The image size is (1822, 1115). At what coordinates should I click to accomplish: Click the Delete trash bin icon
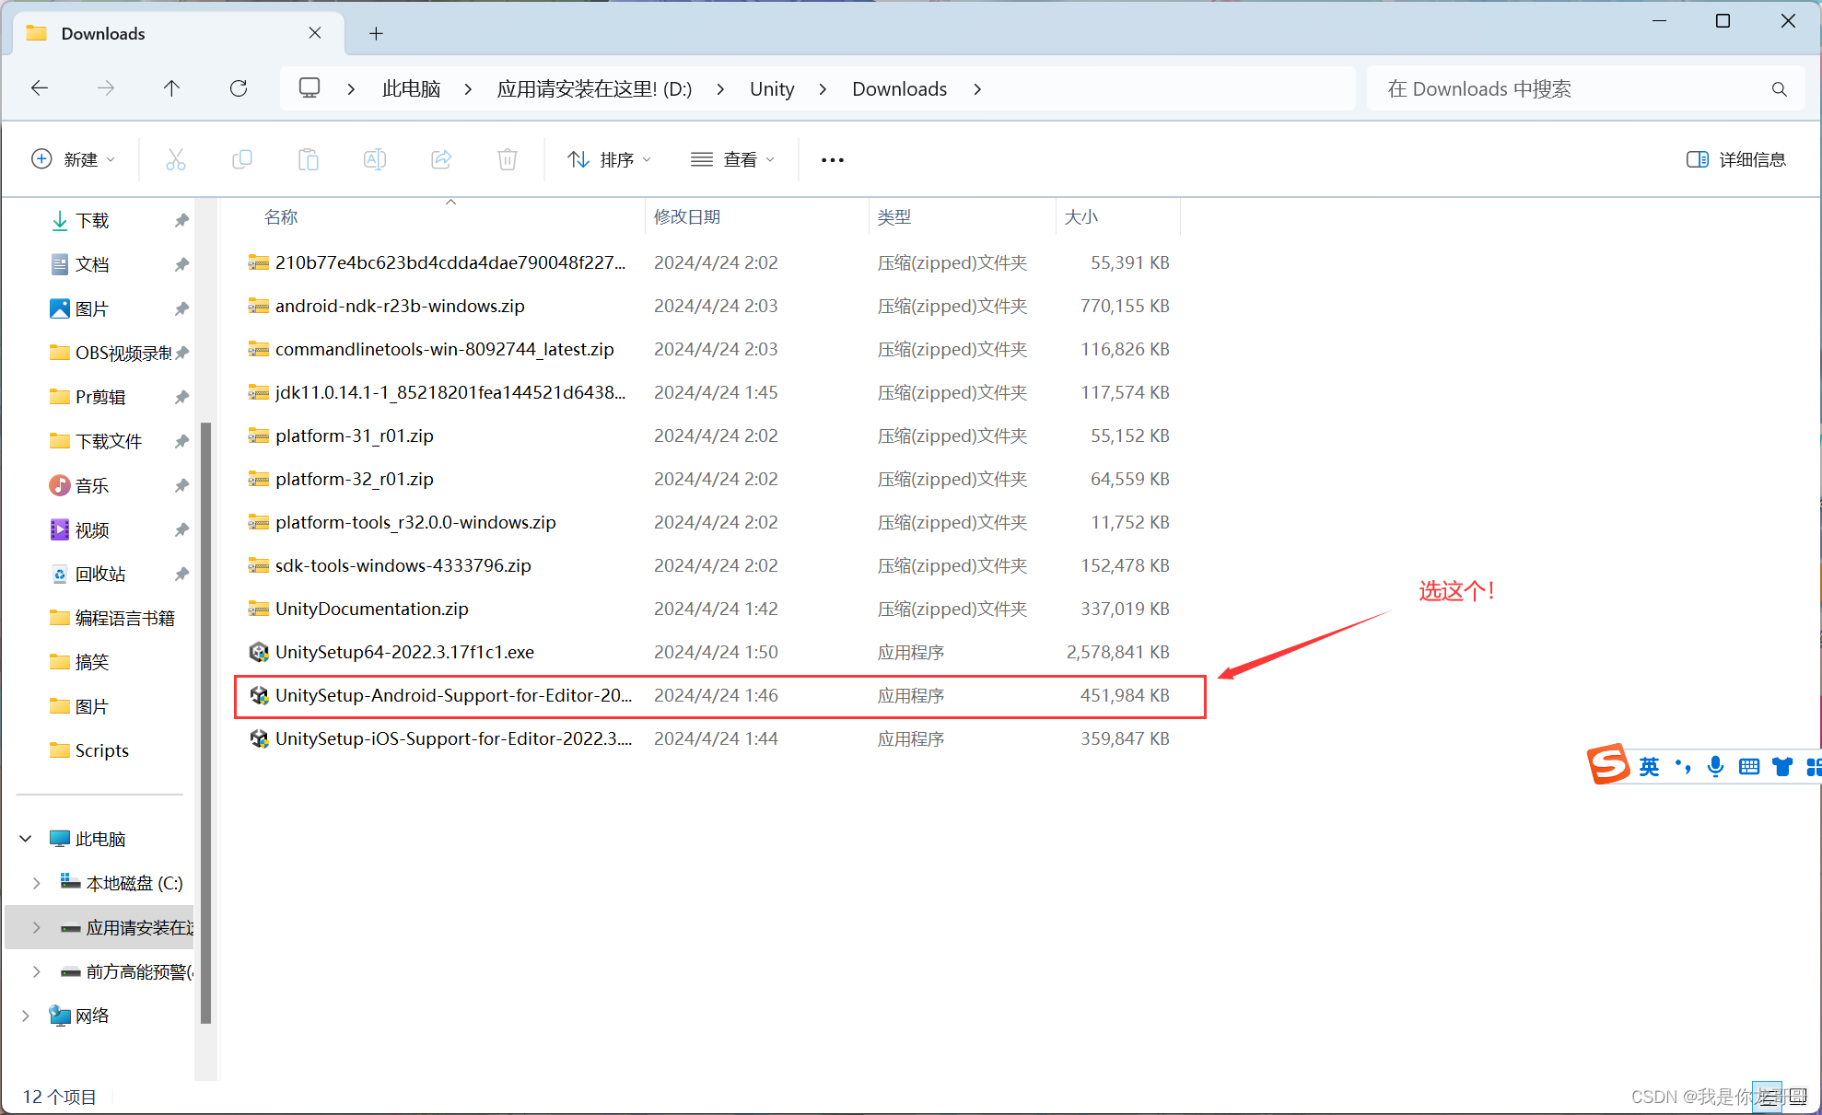click(x=507, y=159)
